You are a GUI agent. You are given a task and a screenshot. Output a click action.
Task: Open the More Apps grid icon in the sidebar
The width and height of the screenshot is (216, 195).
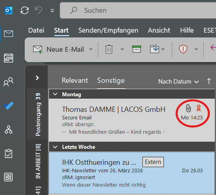[8, 177]
